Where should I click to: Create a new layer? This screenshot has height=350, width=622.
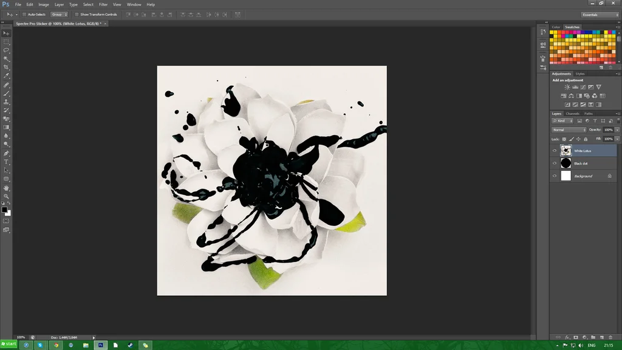[602, 337]
